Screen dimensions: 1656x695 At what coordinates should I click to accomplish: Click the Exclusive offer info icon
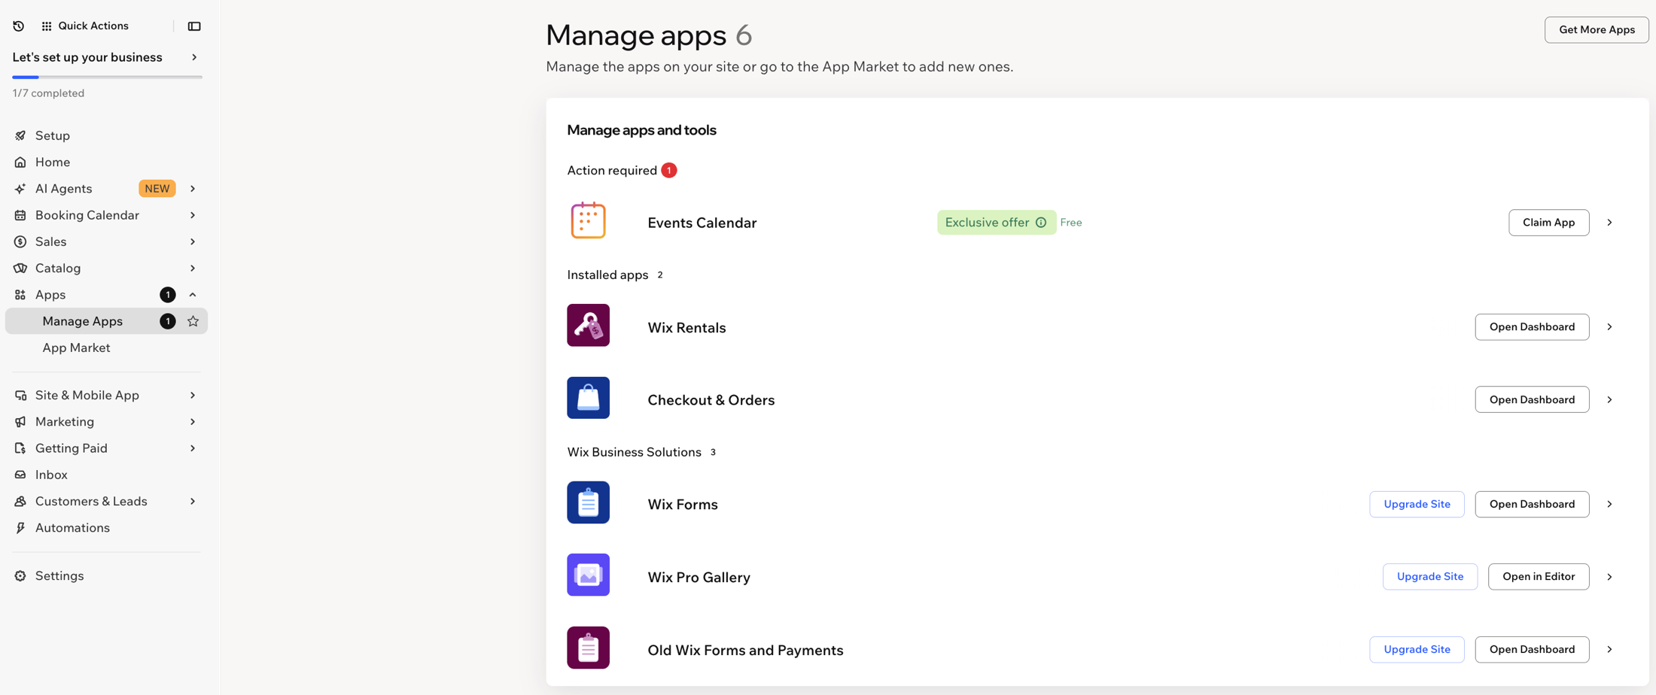1041,223
